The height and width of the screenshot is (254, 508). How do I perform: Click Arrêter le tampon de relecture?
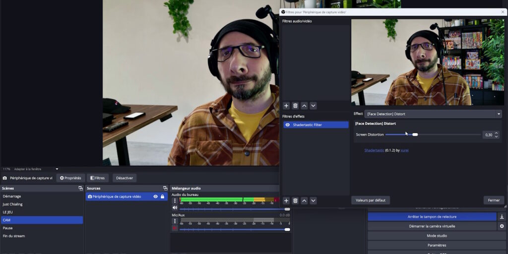[432, 217]
